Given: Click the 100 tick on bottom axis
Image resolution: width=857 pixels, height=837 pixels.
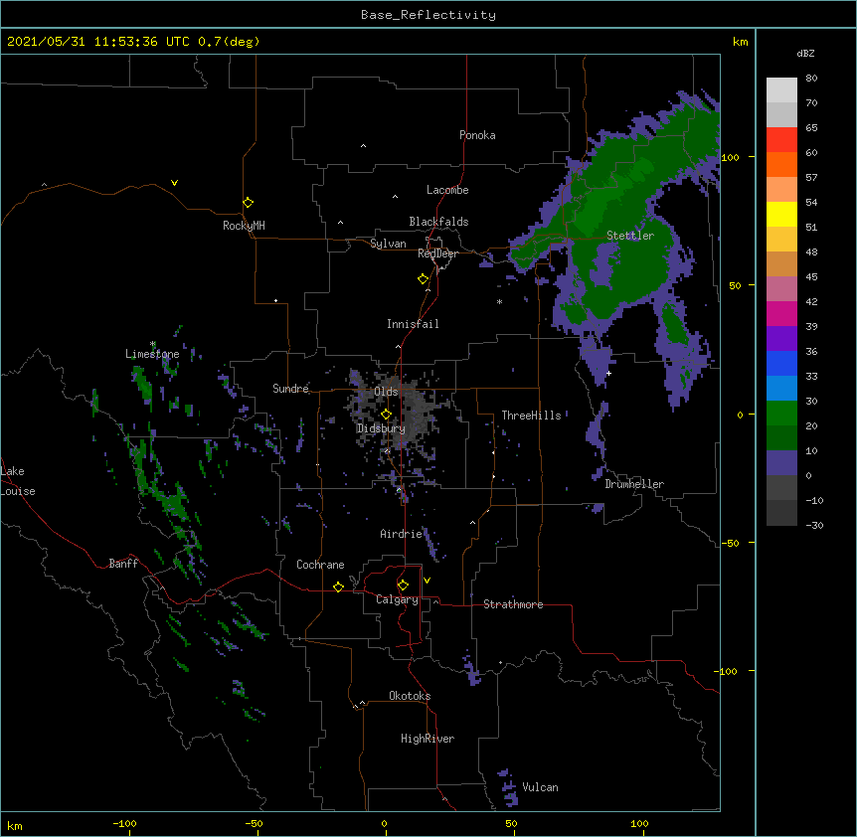Looking at the screenshot, I should pyautogui.click(x=639, y=823).
